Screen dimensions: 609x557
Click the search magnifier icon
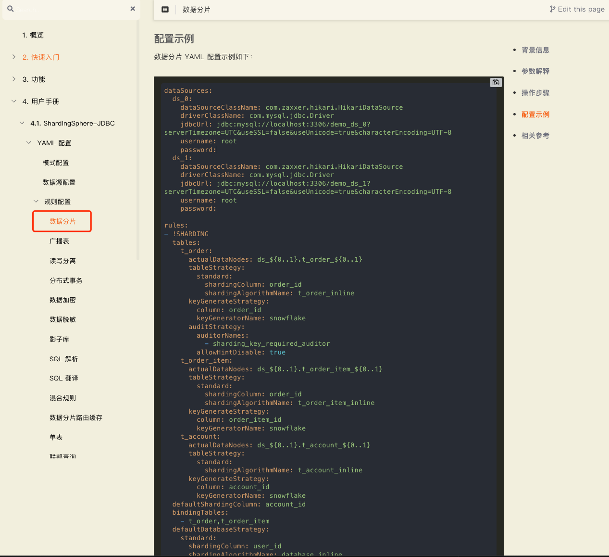pos(11,9)
